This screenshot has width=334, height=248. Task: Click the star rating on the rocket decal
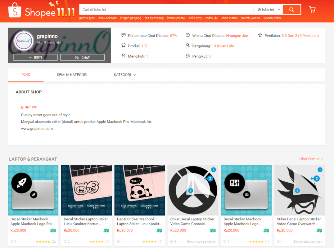tap(43, 241)
